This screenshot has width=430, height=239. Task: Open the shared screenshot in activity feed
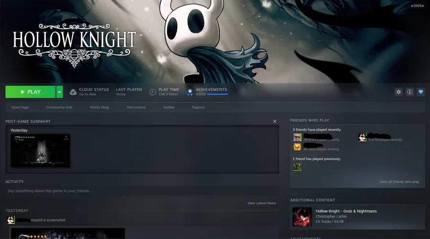[68, 233]
